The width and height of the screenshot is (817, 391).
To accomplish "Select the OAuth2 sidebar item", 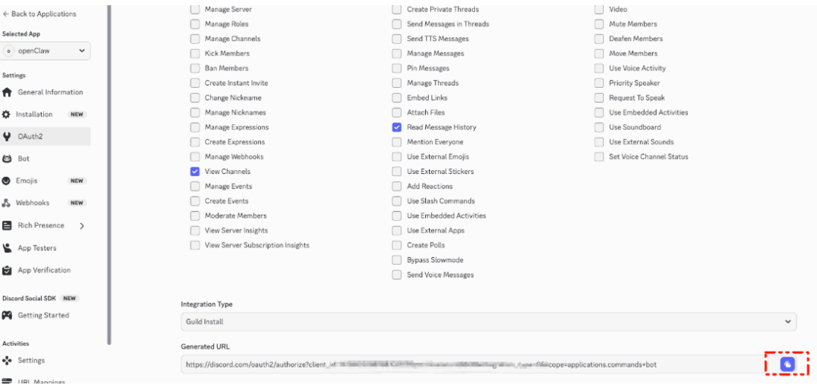I will pos(45,136).
